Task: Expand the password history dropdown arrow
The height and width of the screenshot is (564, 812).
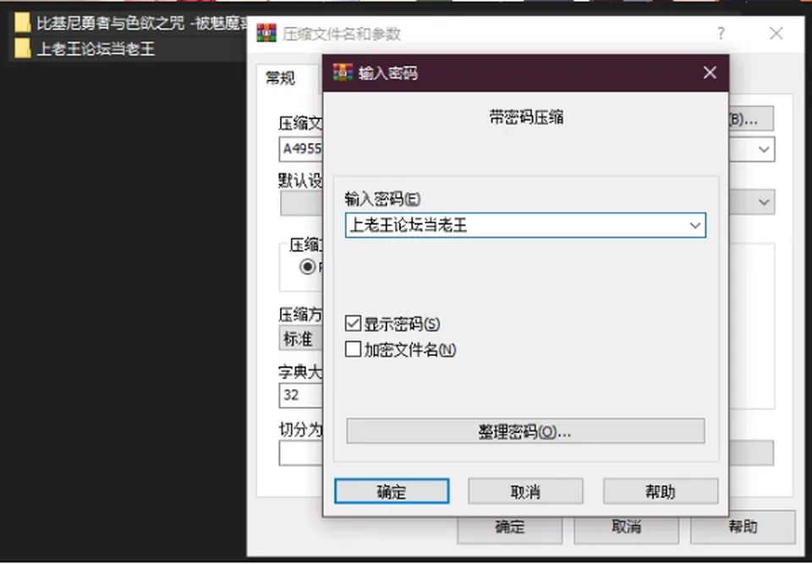Action: pos(695,226)
